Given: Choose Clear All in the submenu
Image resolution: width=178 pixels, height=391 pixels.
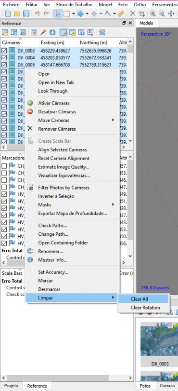Looking at the screenshot, I should pos(143,299).
